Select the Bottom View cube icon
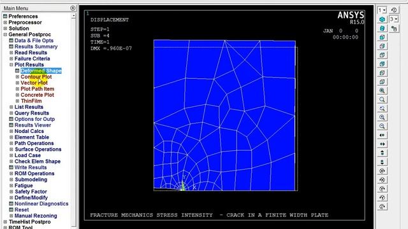This screenshot has height=229, width=408. coord(382,82)
